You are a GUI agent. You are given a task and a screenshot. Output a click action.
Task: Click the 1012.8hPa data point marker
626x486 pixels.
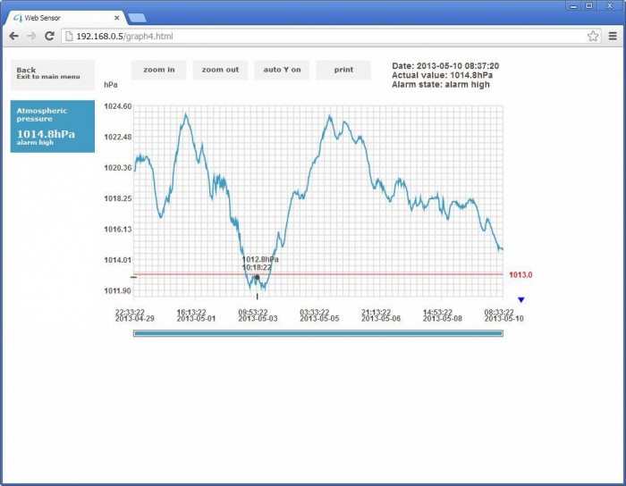point(257,278)
